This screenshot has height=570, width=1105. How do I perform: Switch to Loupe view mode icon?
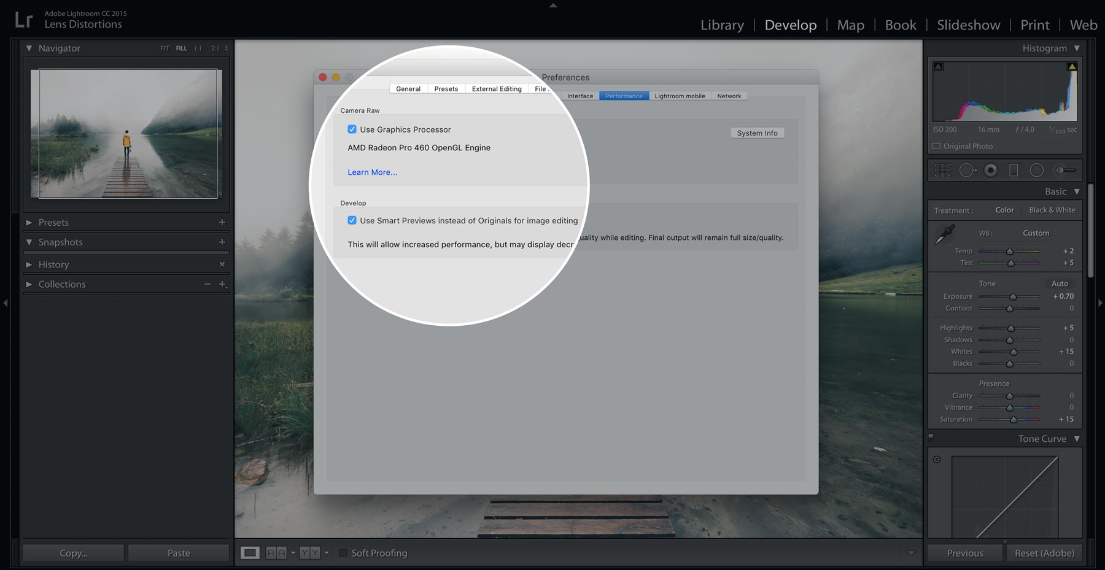point(250,553)
